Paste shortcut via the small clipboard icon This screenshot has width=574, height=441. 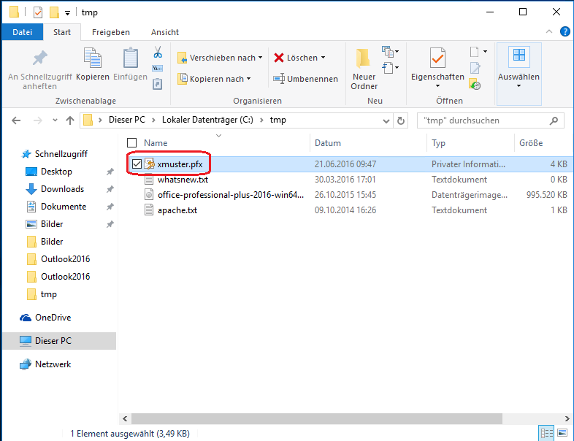point(158,84)
